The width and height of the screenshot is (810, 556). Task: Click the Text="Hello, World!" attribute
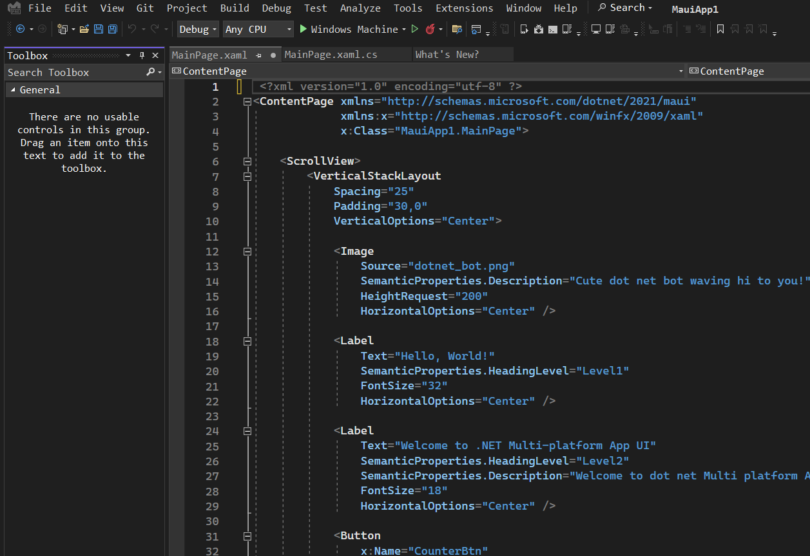point(427,357)
